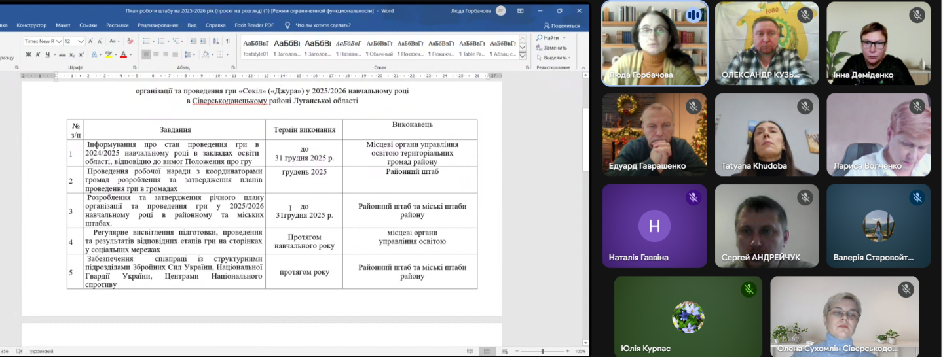Viewport: 943px width, 357px height.
Task: Click the vertical scrollbar thumb of the document
Action: (x=585, y=141)
